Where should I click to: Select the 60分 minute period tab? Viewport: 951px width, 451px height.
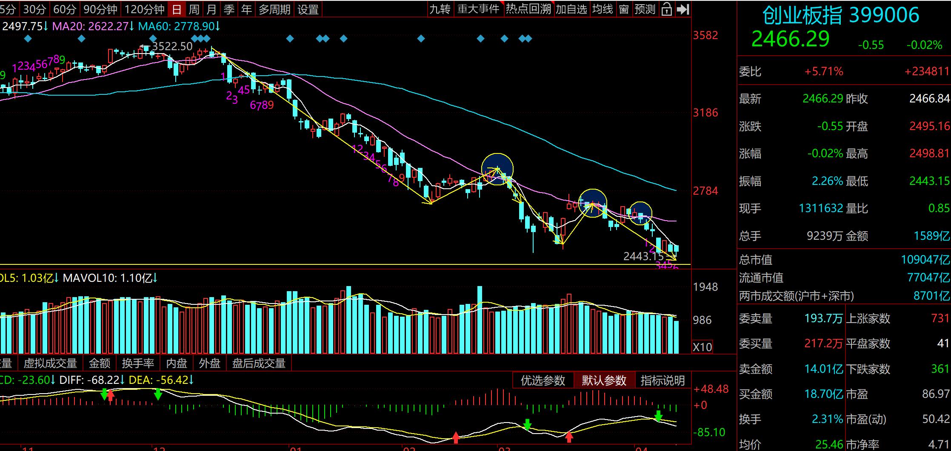click(65, 9)
